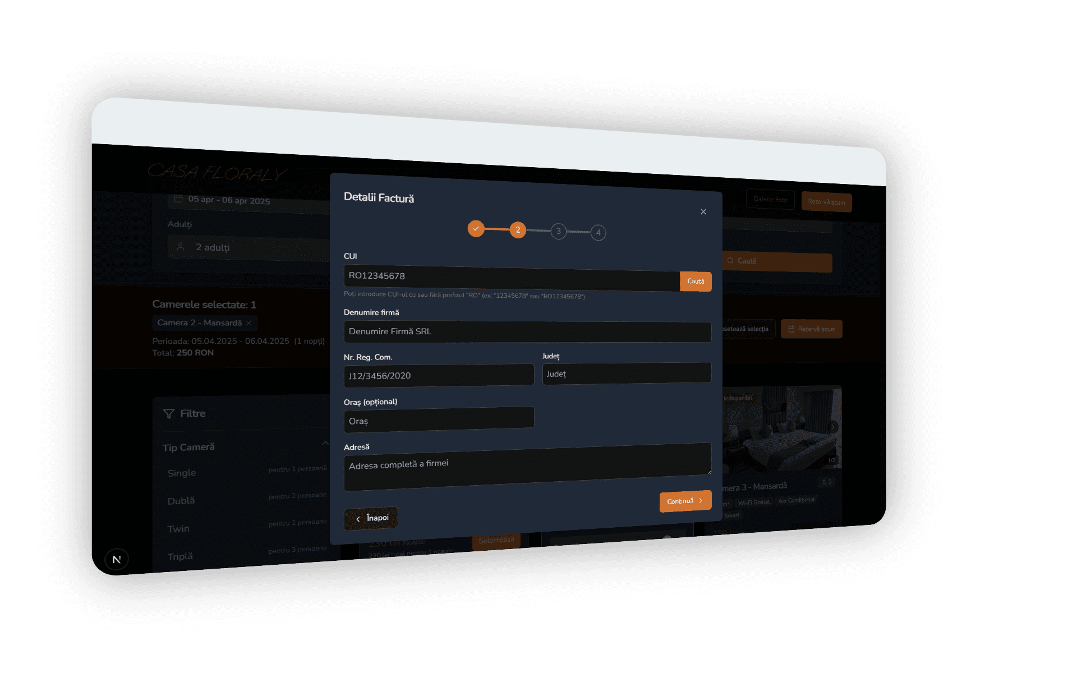Click the Filtre funnel icon
The height and width of the screenshot is (673, 1077).
click(168, 414)
